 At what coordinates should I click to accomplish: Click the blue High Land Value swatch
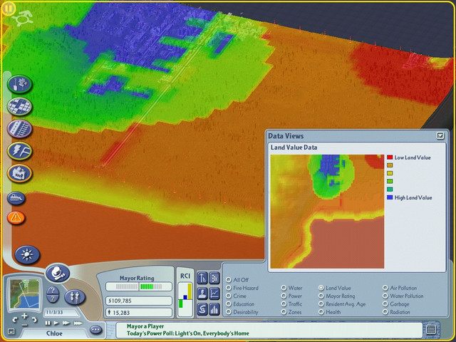click(390, 197)
